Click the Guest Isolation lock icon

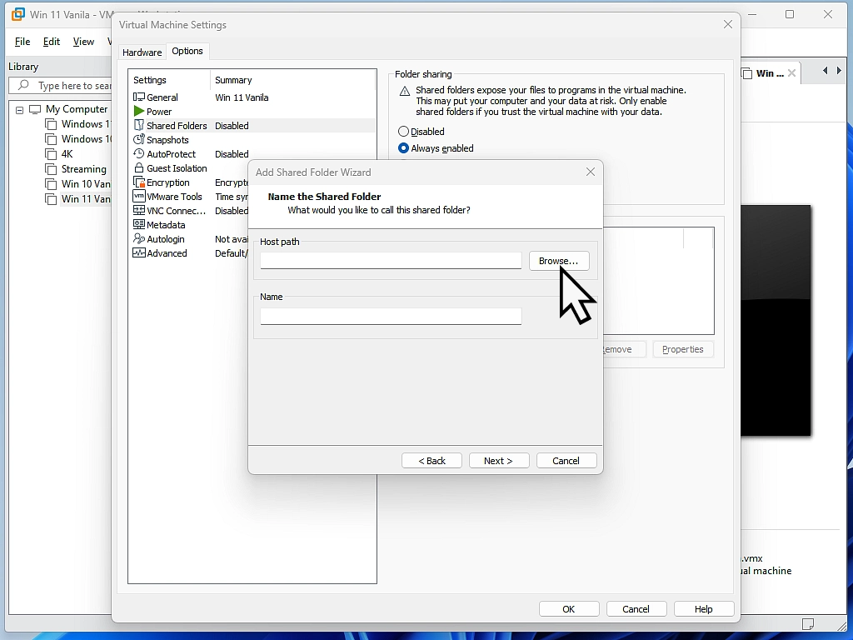coord(139,168)
